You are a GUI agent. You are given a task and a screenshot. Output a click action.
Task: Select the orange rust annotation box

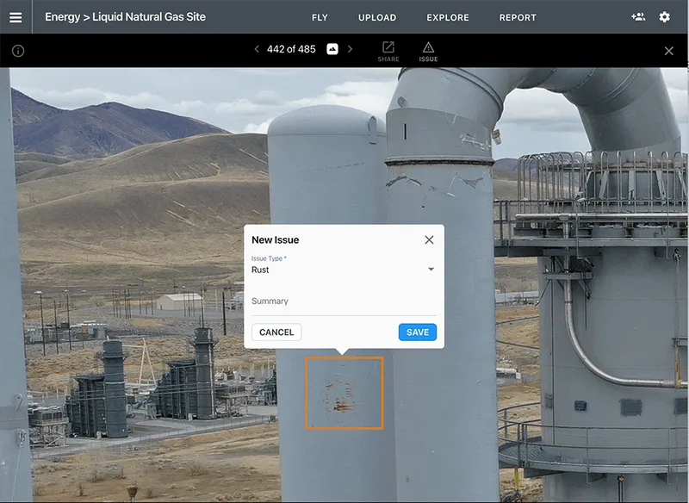point(344,392)
